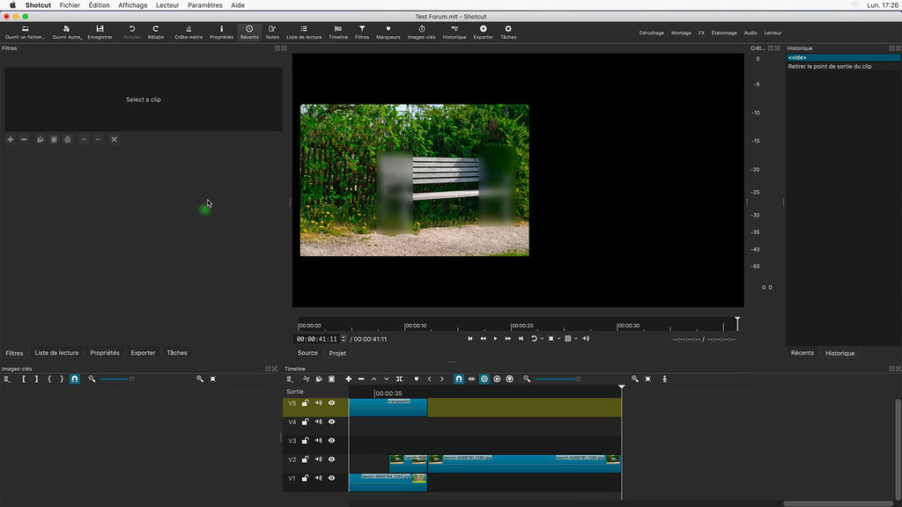The height and width of the screenshot is (507, 902).
Task: Toggle magnet snapping in the Timeline toolbar
Action: tap(459, 378)
